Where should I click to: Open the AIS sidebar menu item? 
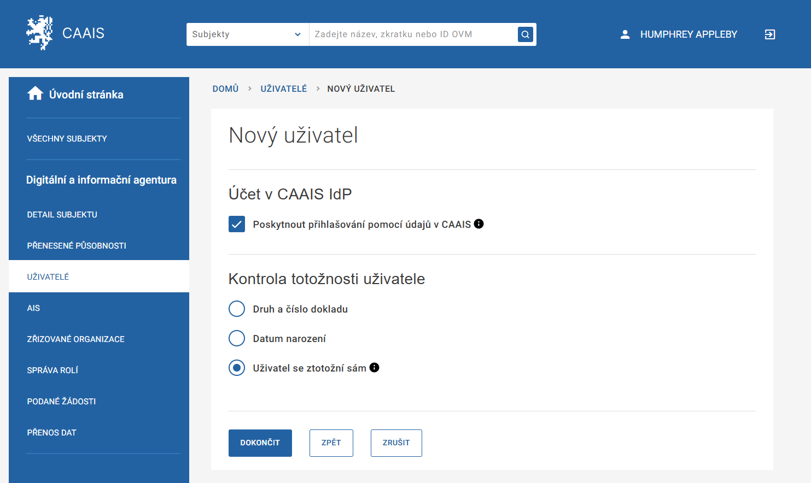point(33,308)
